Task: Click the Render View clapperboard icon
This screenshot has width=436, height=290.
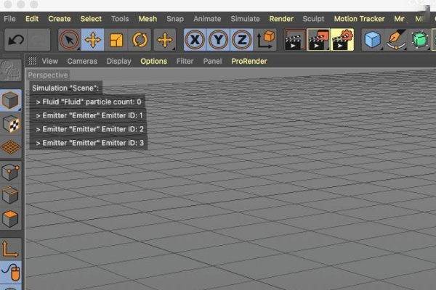Action: click(x=294, y=41)
